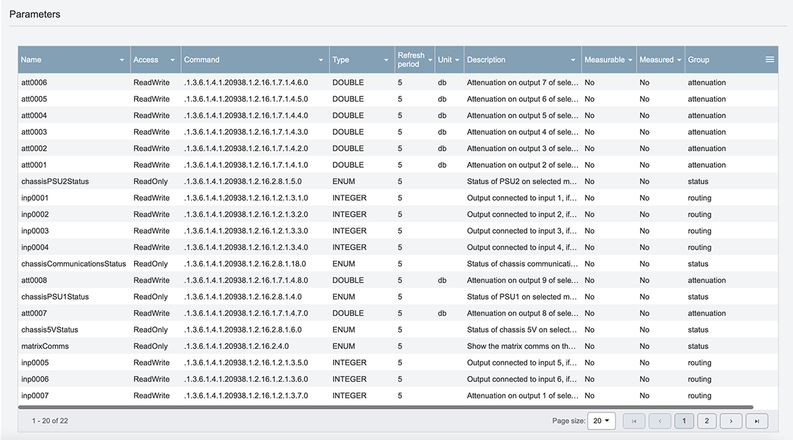Open the grid column menu hamburger icon

tap(769, 59)
